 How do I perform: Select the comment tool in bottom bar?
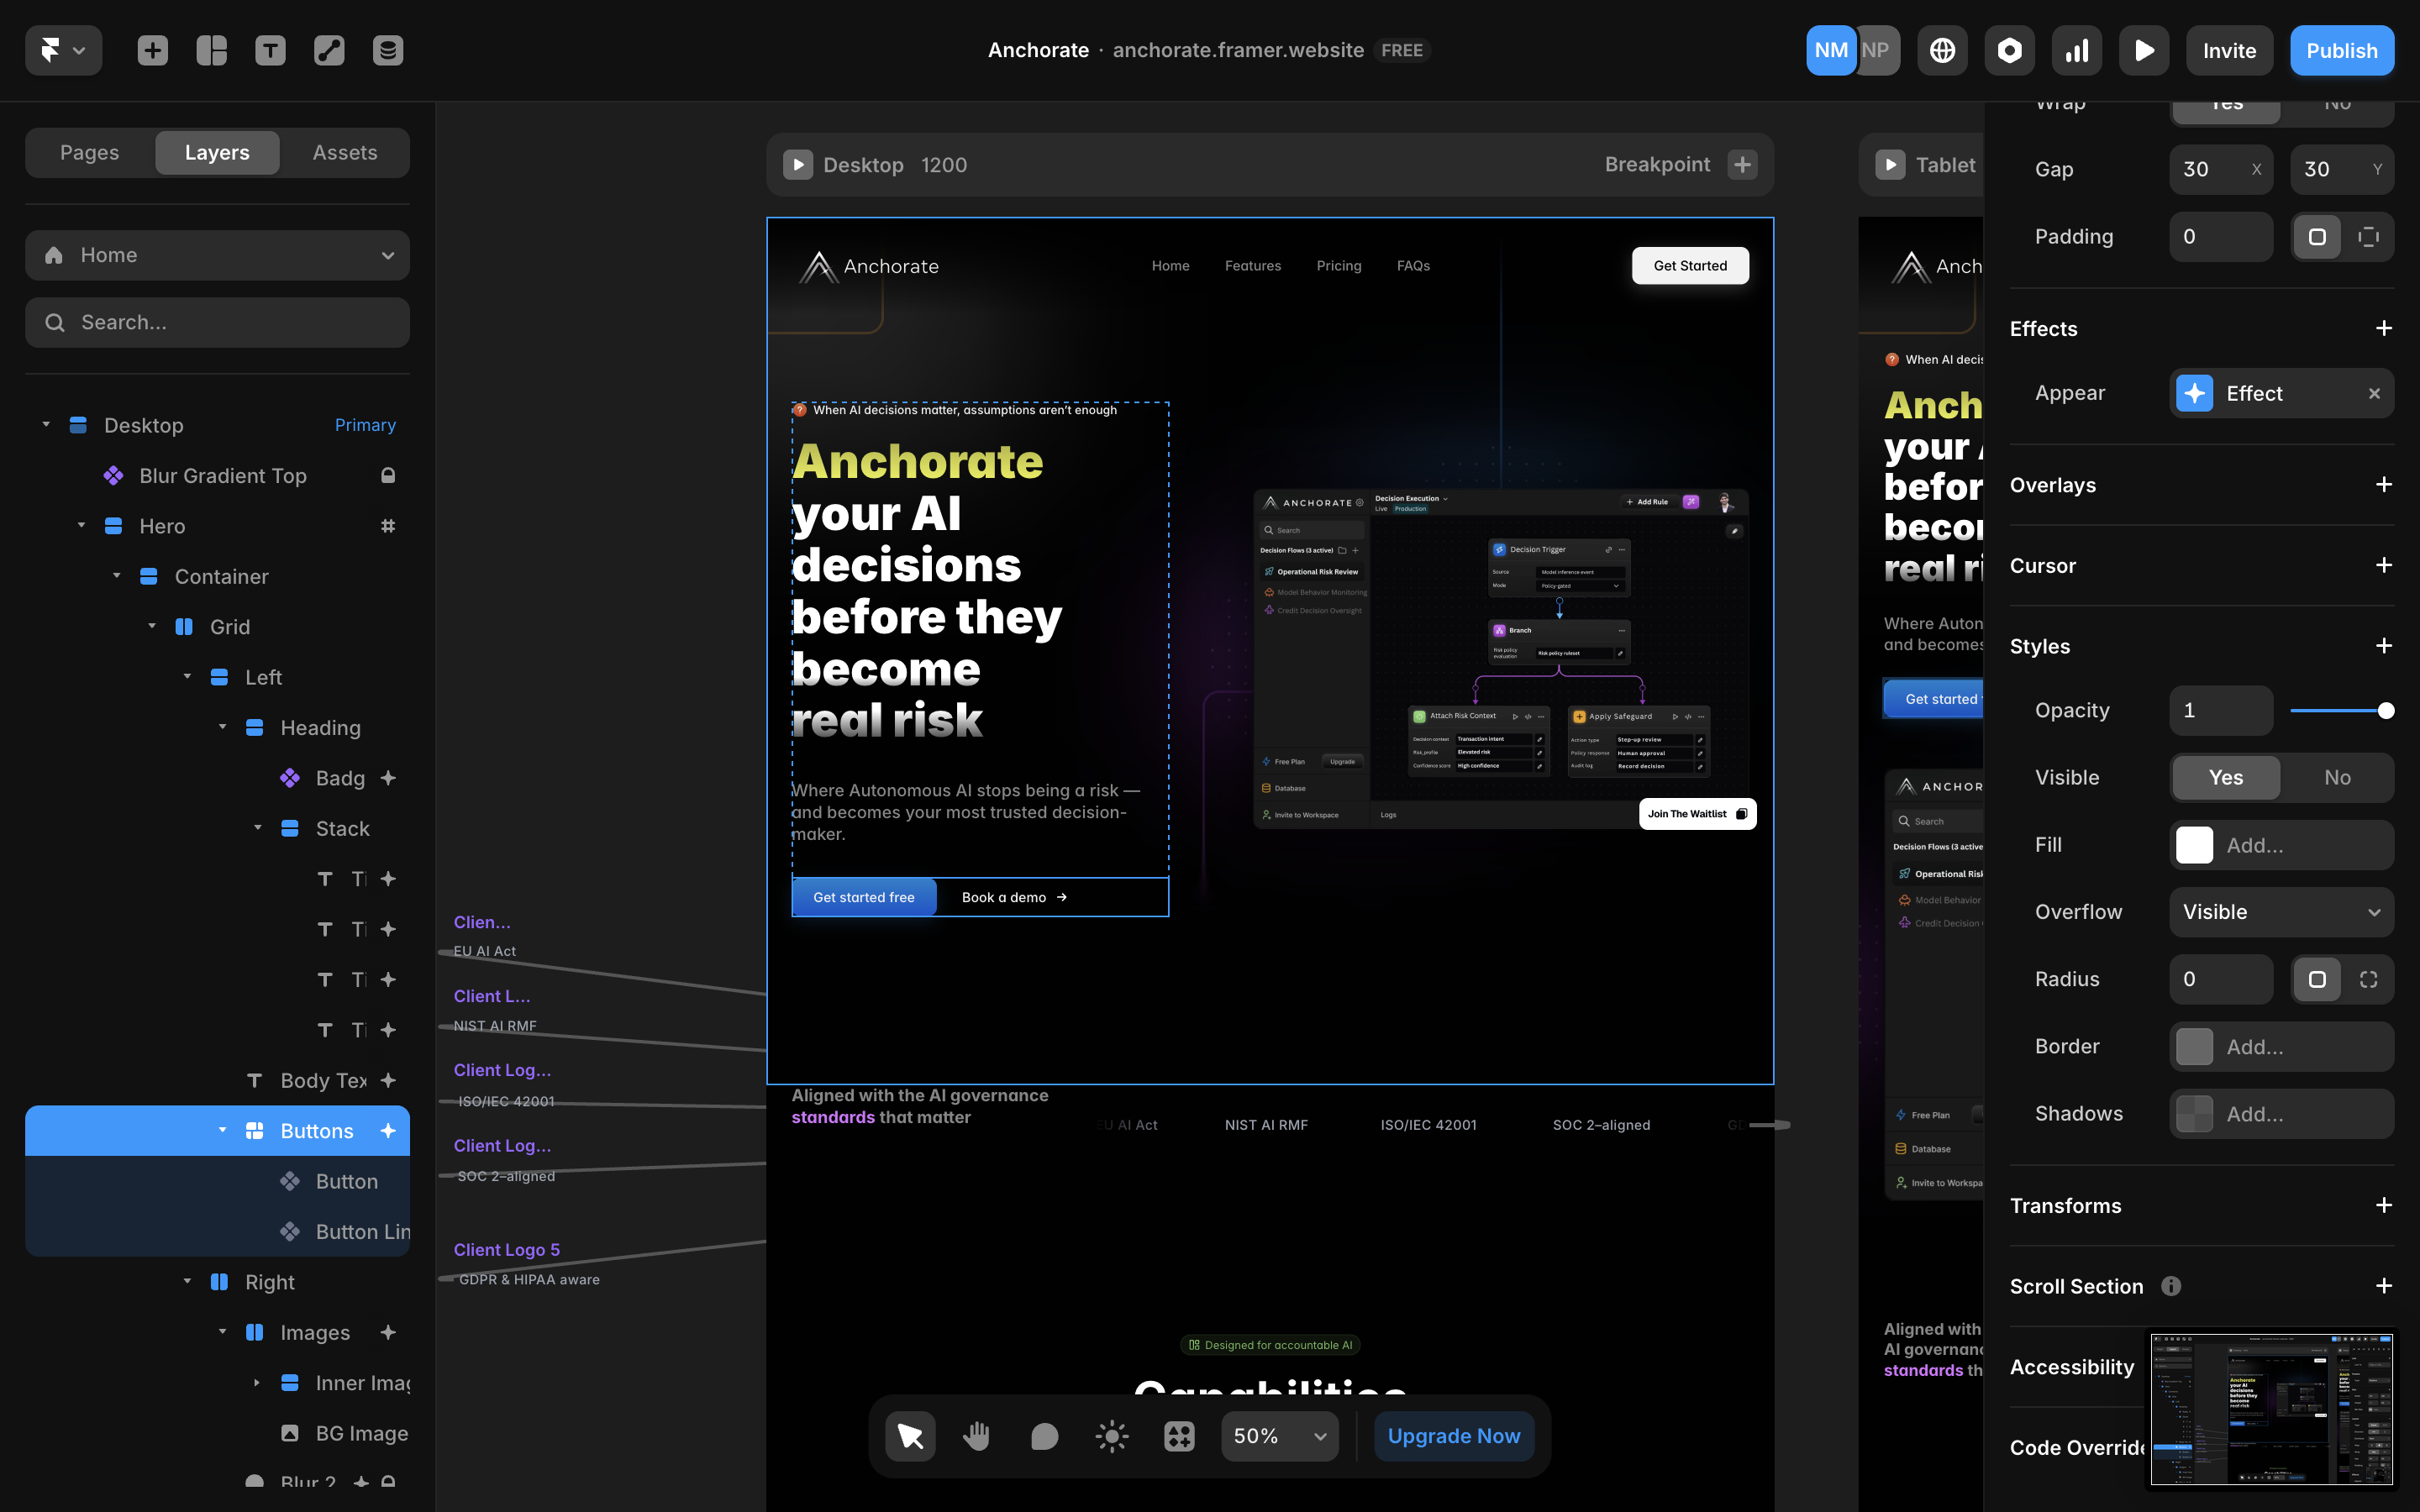[1044, 1436]
